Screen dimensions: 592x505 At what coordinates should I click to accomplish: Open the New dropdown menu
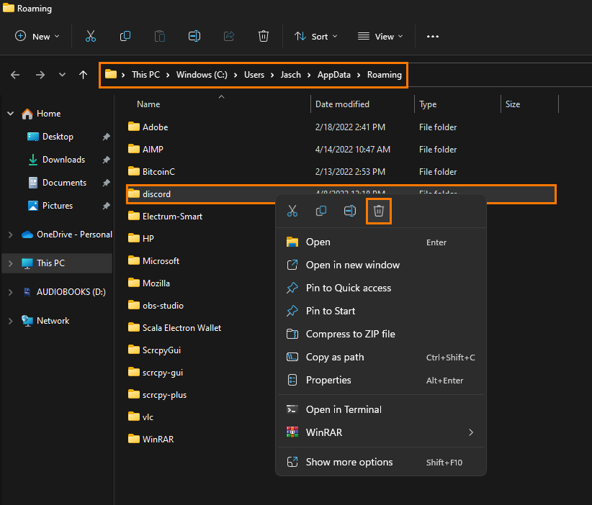(x=37, y=37)
